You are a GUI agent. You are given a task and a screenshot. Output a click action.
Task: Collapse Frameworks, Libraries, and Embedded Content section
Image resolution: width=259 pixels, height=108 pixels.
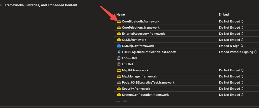1,5
